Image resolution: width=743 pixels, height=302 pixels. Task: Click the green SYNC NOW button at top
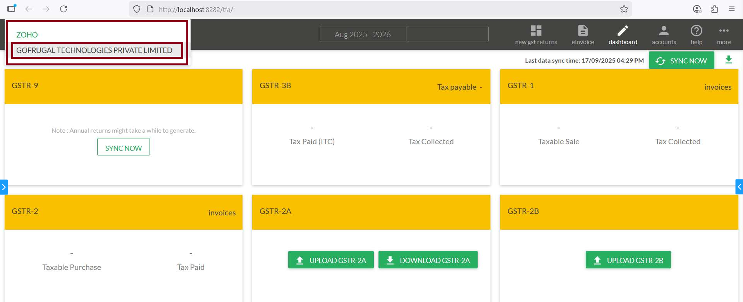[x=681, y=60]
